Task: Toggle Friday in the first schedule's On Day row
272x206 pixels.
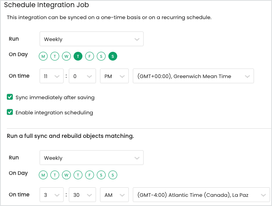Action: click(90, 56)
